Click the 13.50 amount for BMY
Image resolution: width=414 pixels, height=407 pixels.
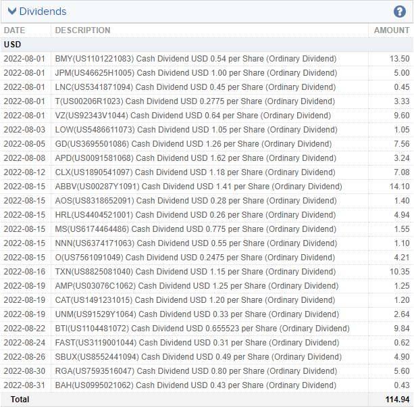[399, 59]
